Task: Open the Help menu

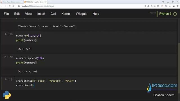Action: pos(96,14)
